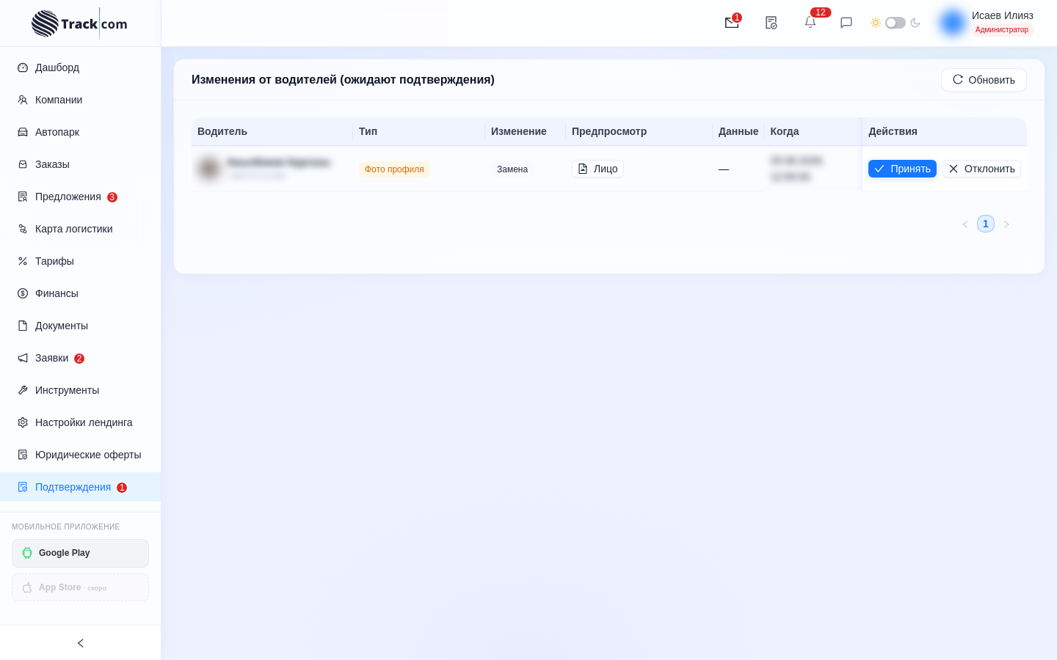Click the Администратор role badge
Image resolution: width=1057 pixels, height=660 pixels.
1002,29
